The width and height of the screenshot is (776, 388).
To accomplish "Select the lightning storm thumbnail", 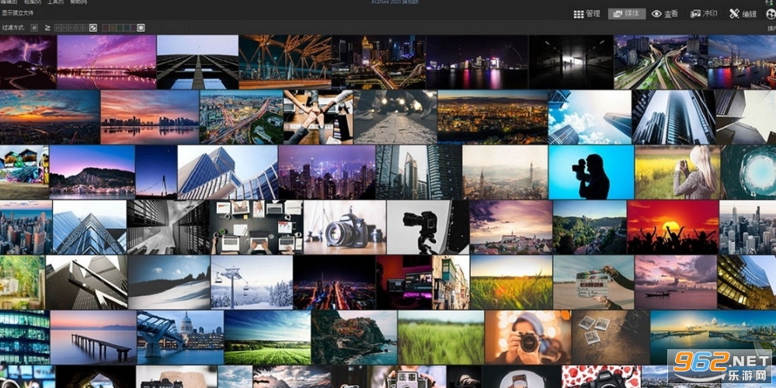I will 28,62.
